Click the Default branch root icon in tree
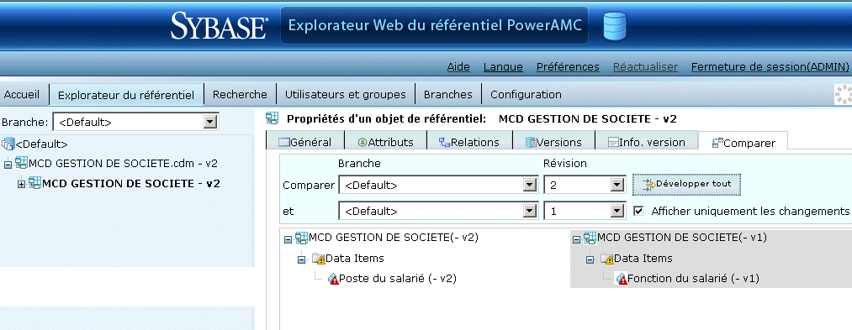Viewport: 852px width, 330px height. tap(8, 144)
